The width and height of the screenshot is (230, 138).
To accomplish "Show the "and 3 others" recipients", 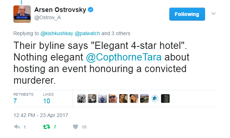I will (116, 33).
